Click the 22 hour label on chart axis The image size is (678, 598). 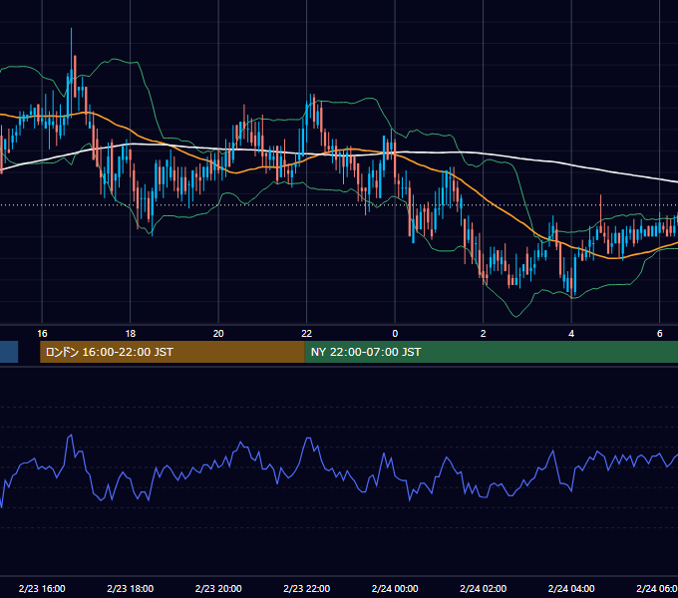coord(306,334)
